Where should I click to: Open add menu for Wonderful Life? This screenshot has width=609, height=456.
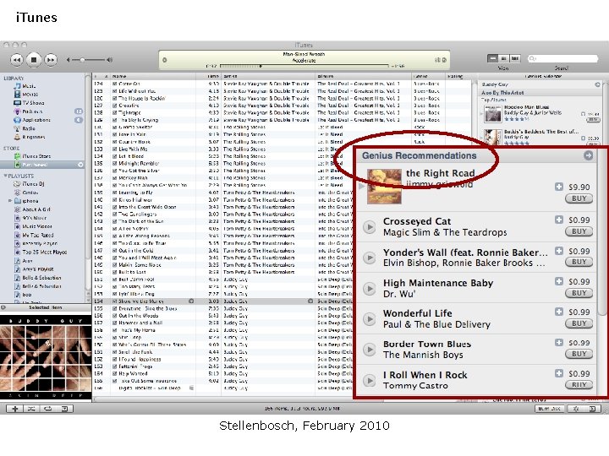tap(559, 312)
